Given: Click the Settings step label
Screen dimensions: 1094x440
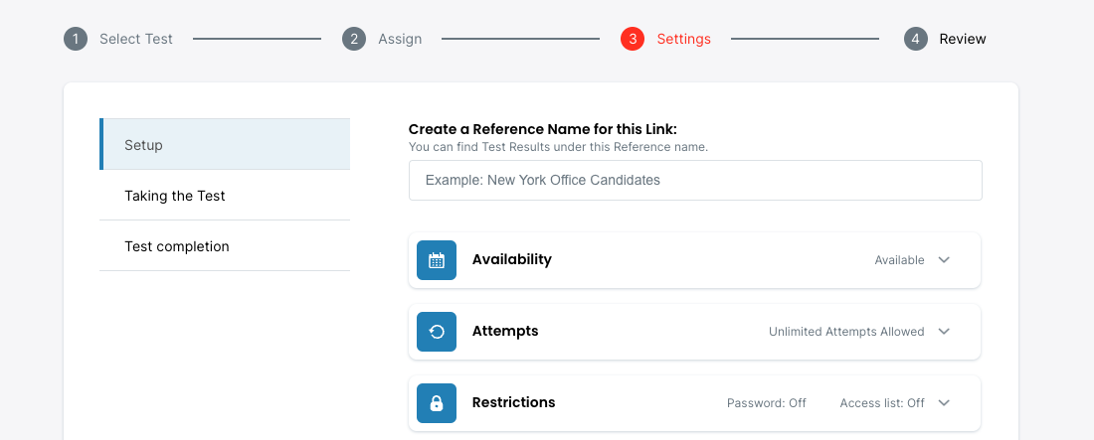Looking at the screenshot, I should (x=683, y=39).
